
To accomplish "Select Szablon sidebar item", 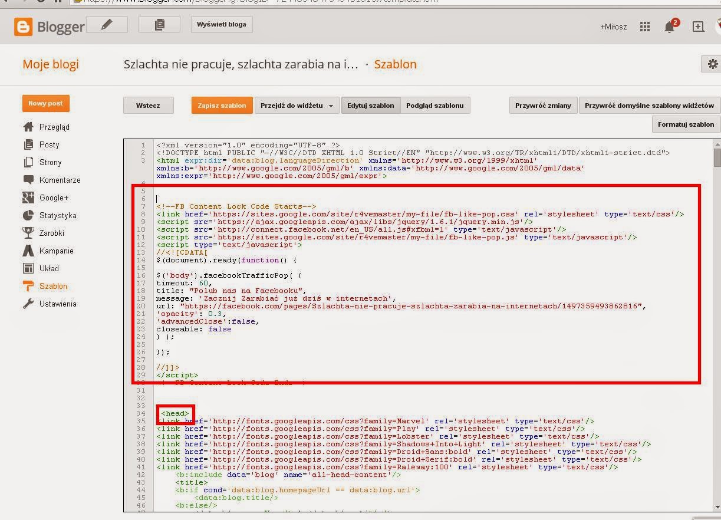I will [53, 286].
